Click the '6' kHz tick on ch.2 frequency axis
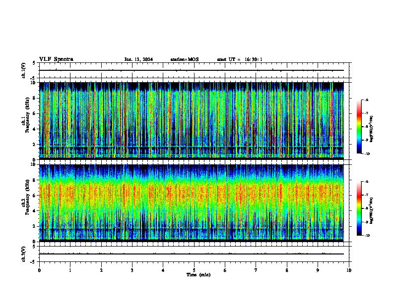Screen dimensions: 393x303 (35, 196)
